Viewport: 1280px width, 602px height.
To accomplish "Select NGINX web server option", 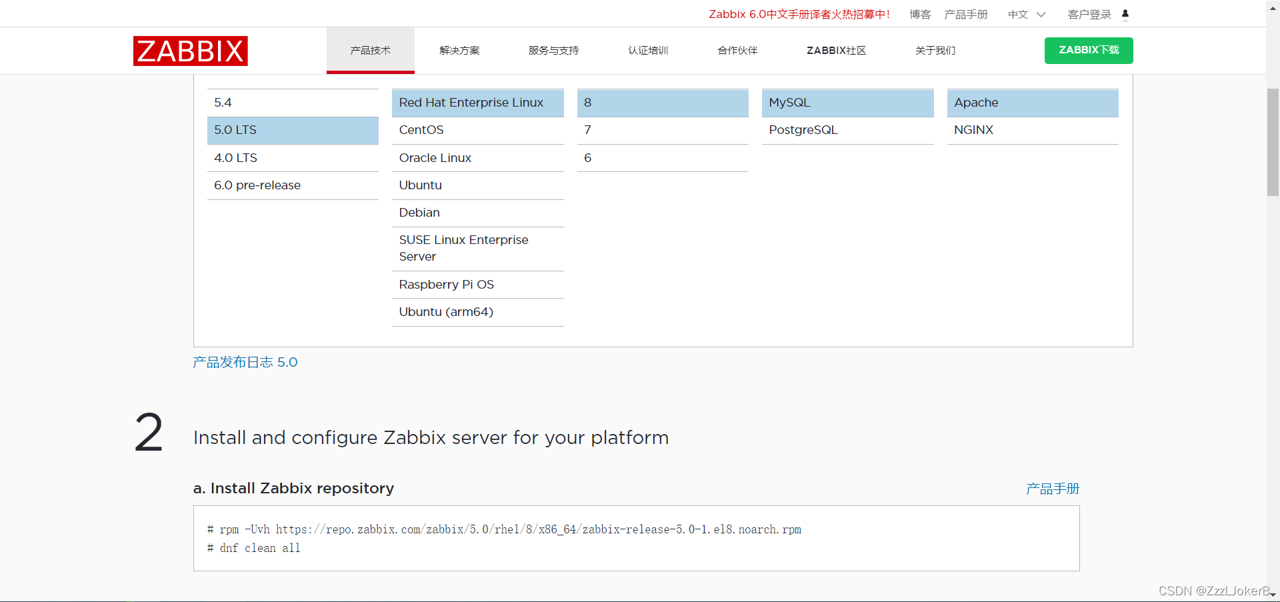I will (1033, 130).
